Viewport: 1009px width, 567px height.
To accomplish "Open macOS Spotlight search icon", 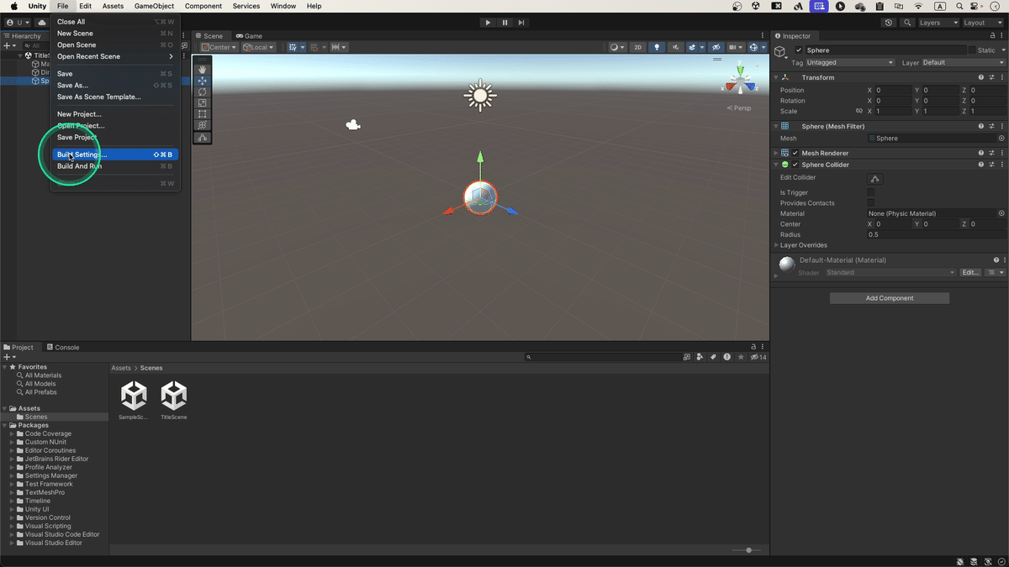I will click(959, 6).
